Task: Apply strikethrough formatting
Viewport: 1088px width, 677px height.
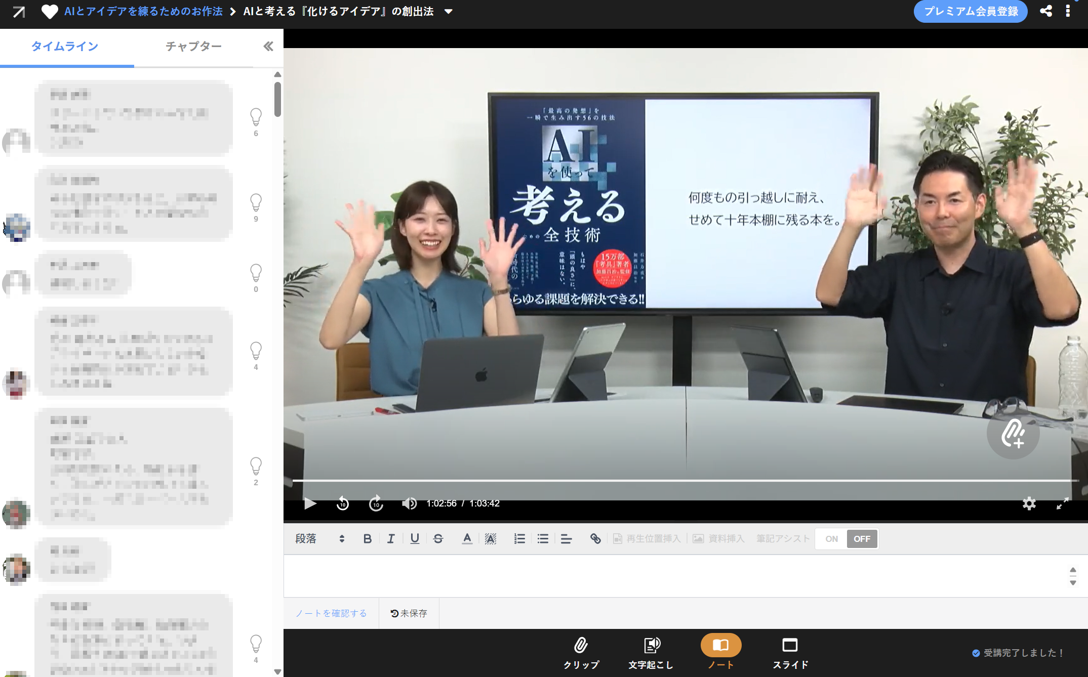Action: [x=438, y=539]
